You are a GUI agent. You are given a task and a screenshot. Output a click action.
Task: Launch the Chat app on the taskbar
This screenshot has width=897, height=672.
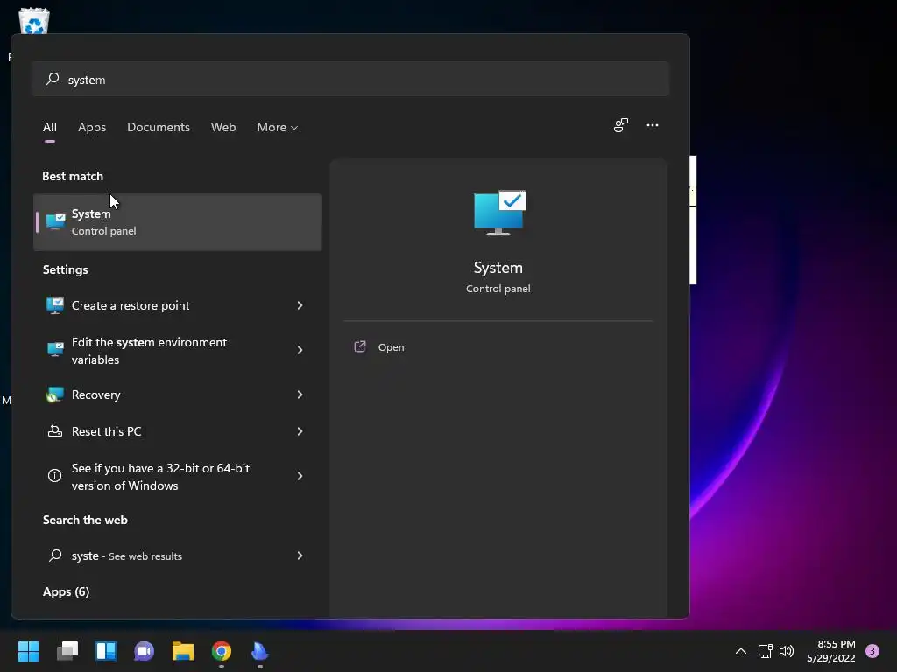145,651
